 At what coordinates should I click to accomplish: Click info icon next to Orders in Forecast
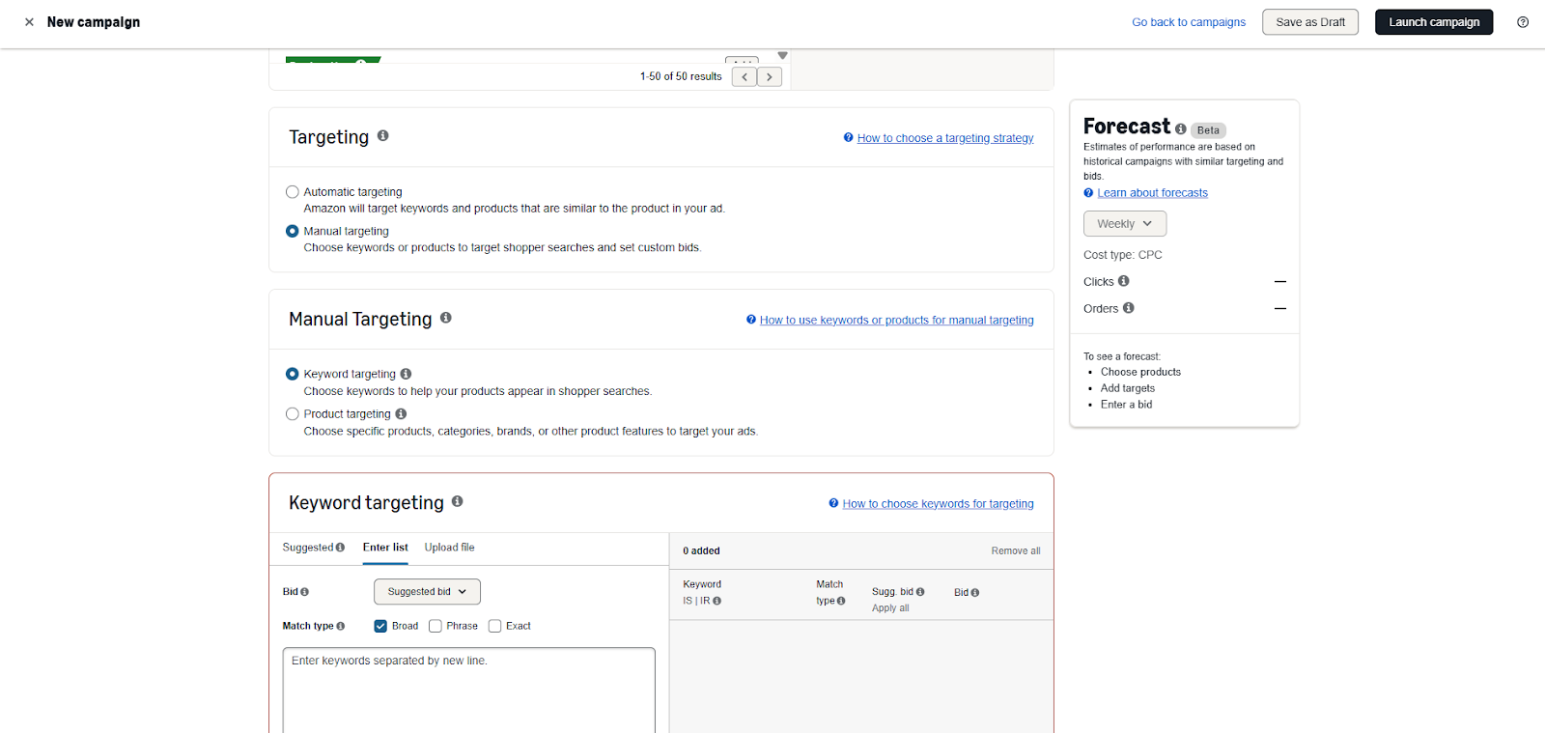pos(1129,308)
